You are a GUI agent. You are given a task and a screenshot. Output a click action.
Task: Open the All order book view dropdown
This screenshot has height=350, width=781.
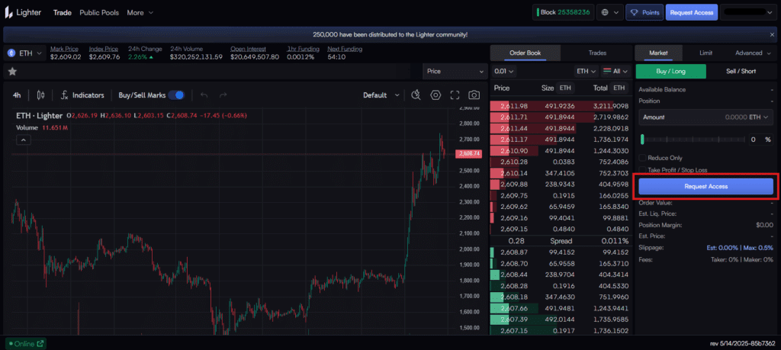click(x=615, y=71)
